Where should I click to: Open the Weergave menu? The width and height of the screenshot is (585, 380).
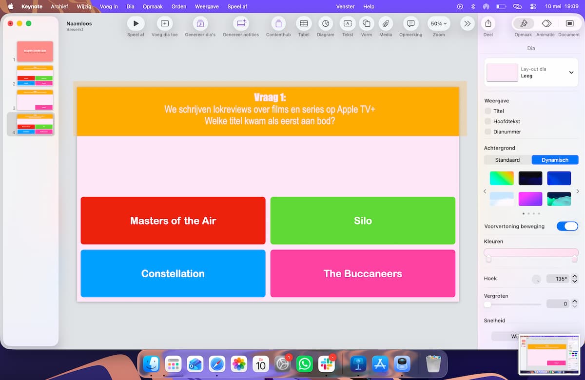click(x=206, y=6)
